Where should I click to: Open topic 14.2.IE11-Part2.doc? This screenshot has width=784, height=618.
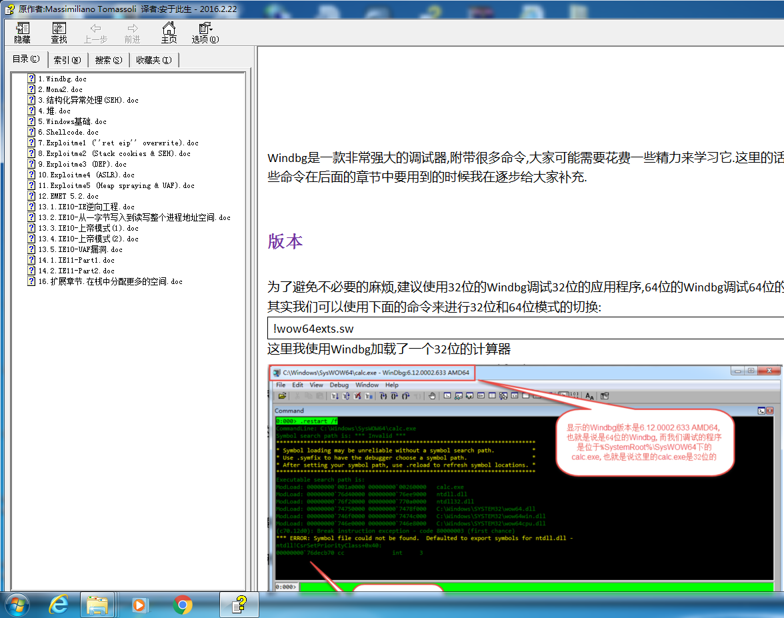tap(77, 271)
